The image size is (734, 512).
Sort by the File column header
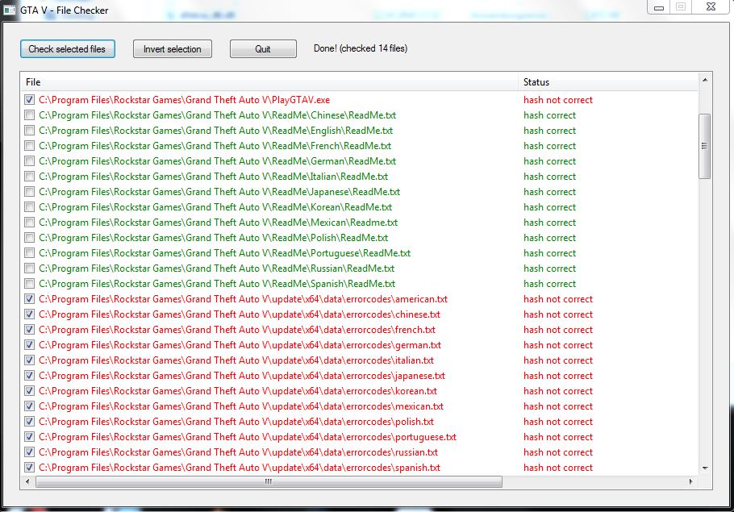tap(269, 82)
